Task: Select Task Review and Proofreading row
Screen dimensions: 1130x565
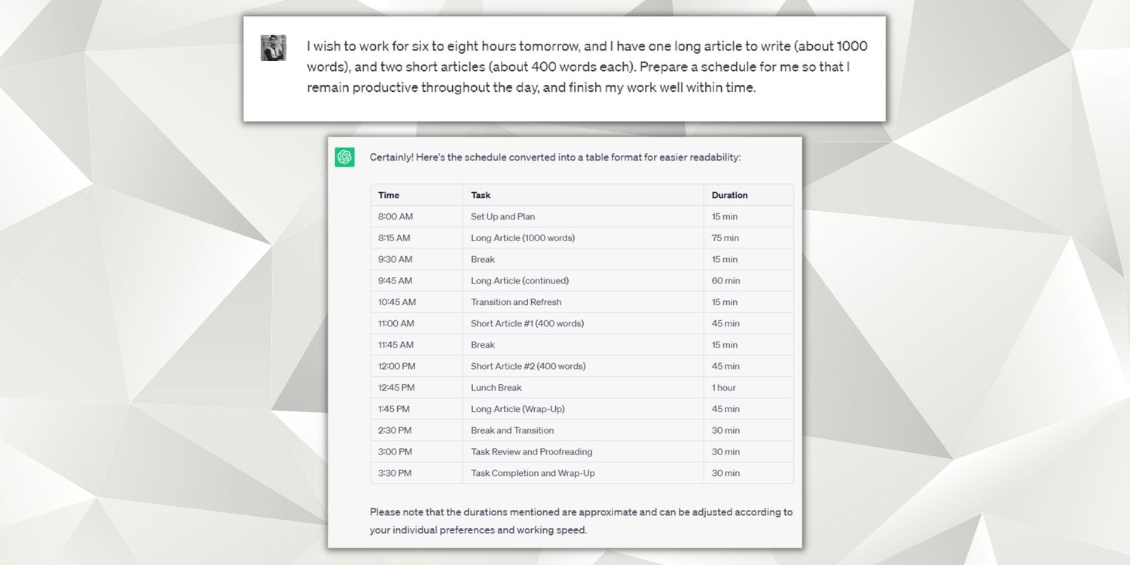Action: pyautogui.click(x=531, y=452)
